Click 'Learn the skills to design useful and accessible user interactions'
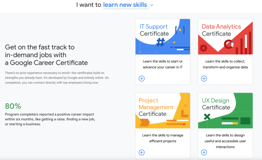 [225, 141]
